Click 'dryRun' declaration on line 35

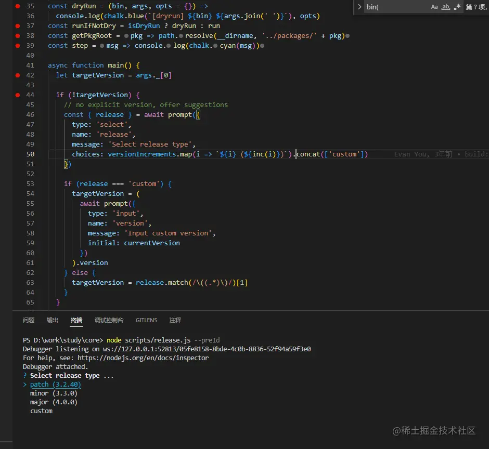[84, 6]
